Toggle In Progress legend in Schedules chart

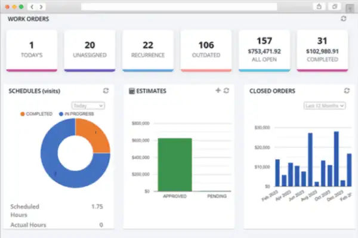(x=76, y=114)
